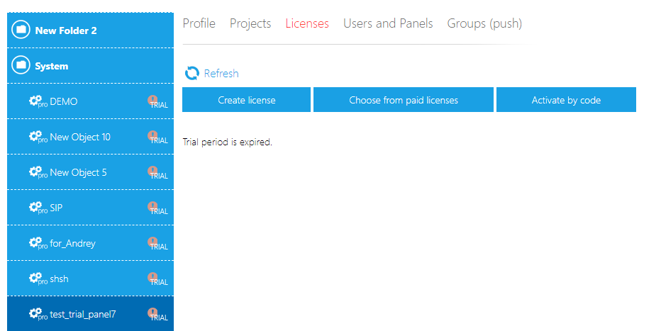Click the System folder icon
This screenshot has width=661, height=331.
click(x=21, y=66)
